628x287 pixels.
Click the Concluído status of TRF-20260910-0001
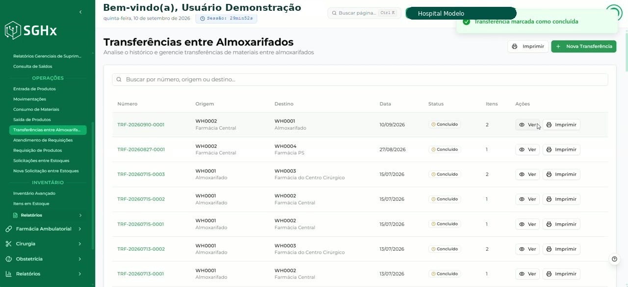pos(445,124)
